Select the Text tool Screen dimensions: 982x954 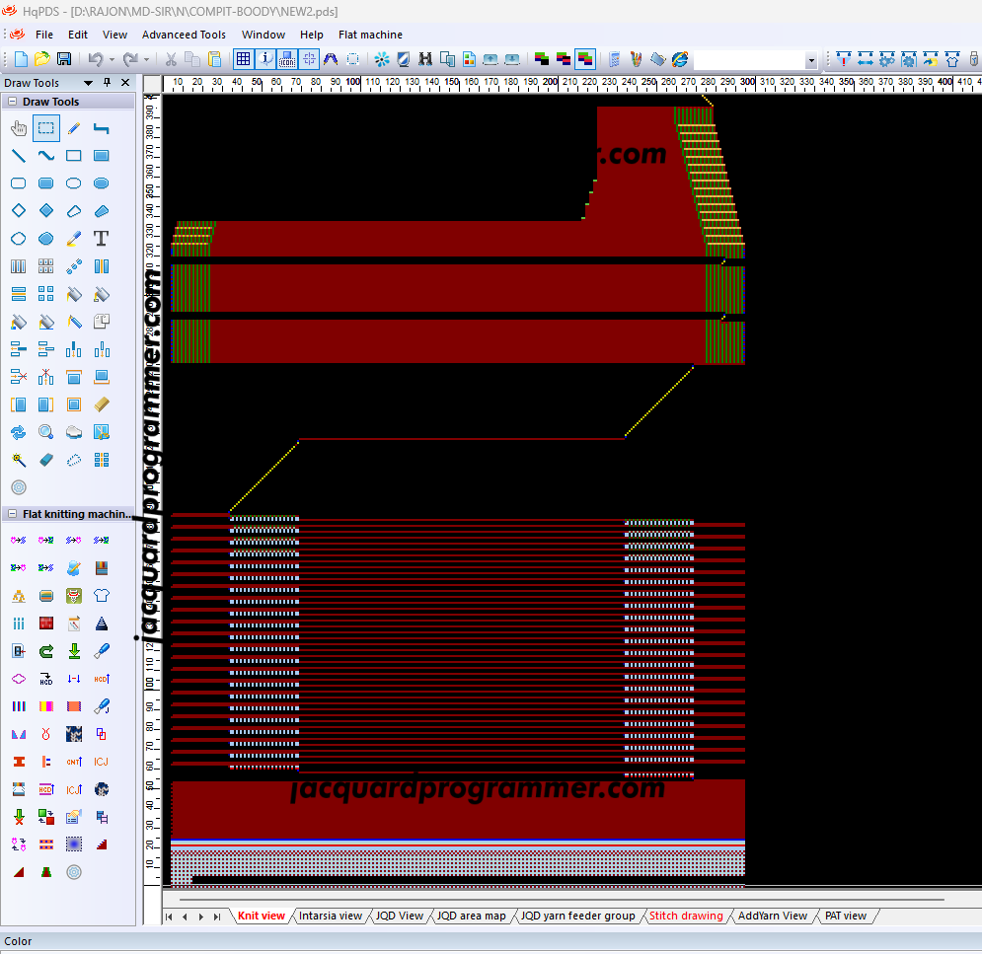click(x=101, y=239)
